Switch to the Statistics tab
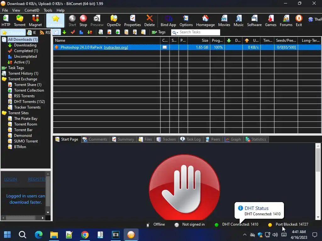322x241 pixels. (x=256, y=139)
